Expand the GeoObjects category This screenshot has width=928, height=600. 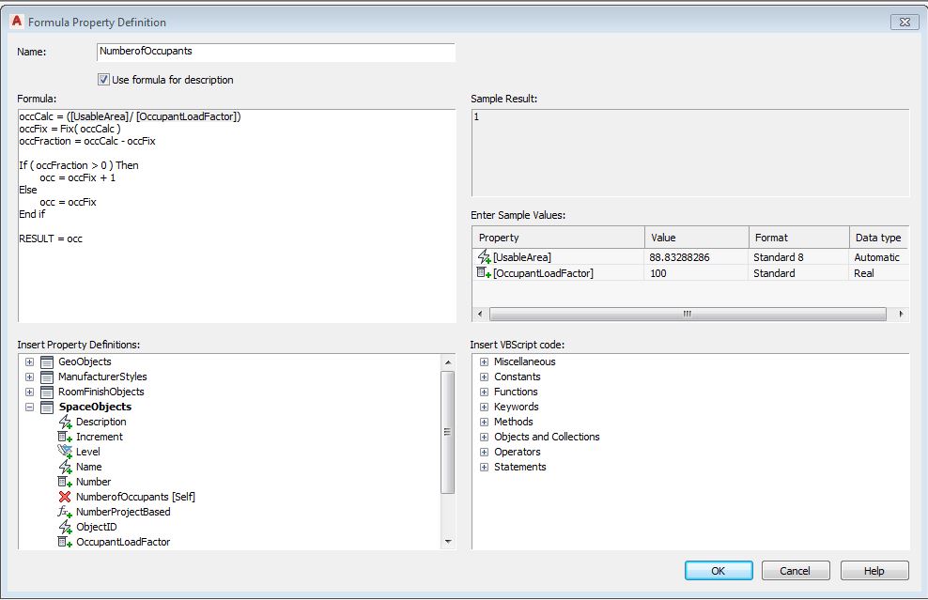click(x=28, y=362)
